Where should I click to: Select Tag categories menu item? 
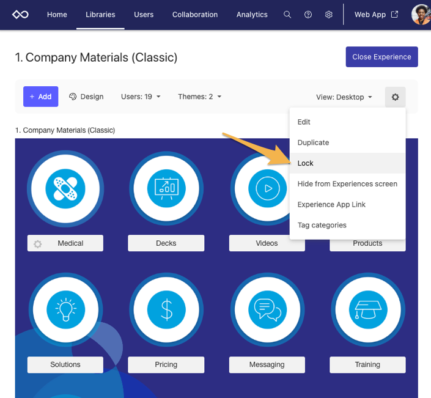(x=347, y=225)
